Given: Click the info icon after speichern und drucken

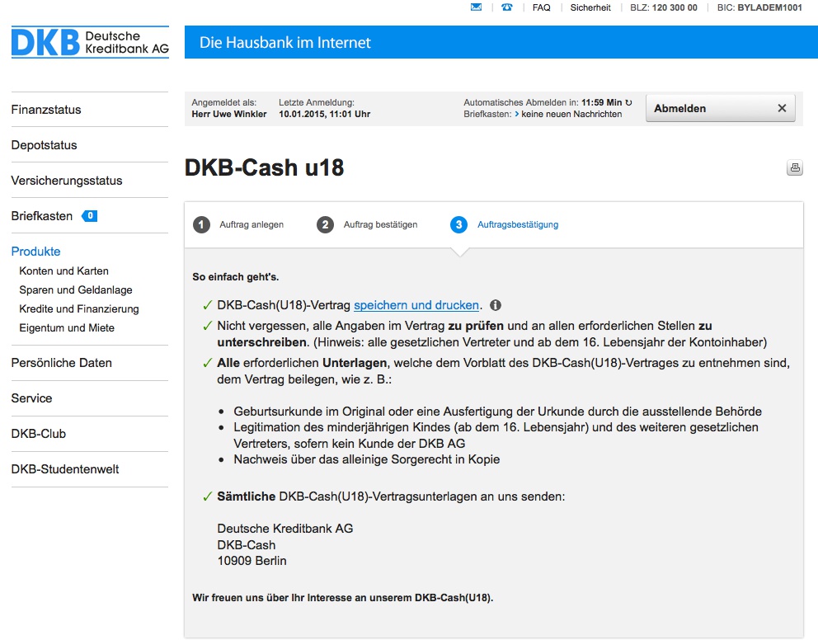Looking at the screenshot, I should [496, 305].
